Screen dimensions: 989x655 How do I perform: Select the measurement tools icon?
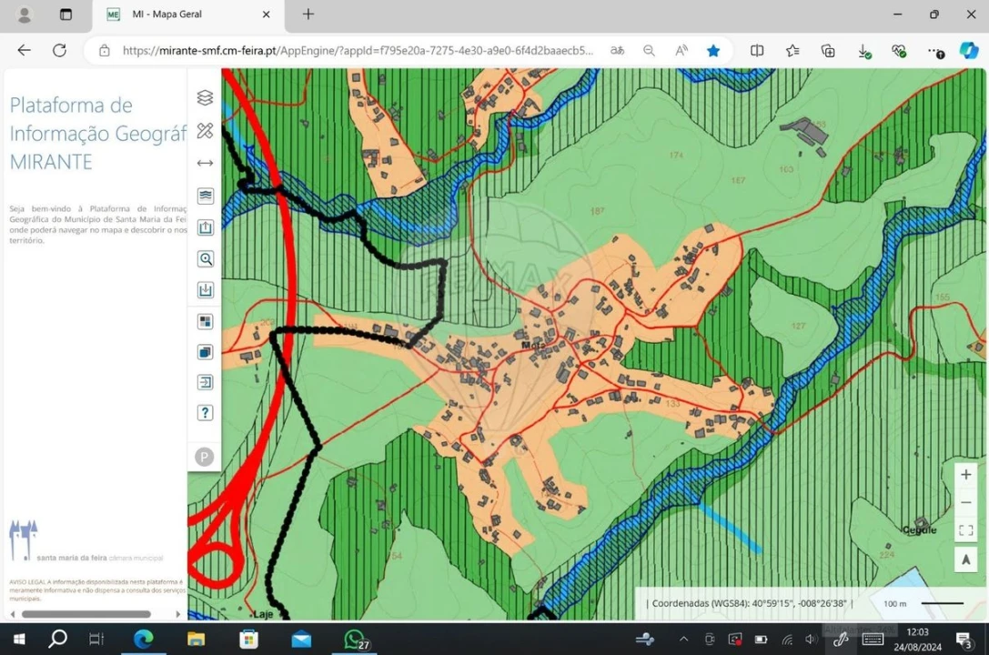click(205, 131)
